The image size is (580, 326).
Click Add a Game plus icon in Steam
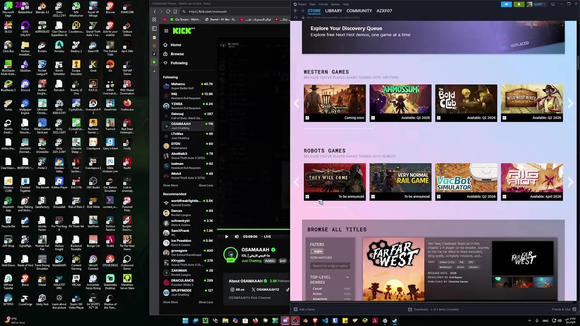click(295, 309)
